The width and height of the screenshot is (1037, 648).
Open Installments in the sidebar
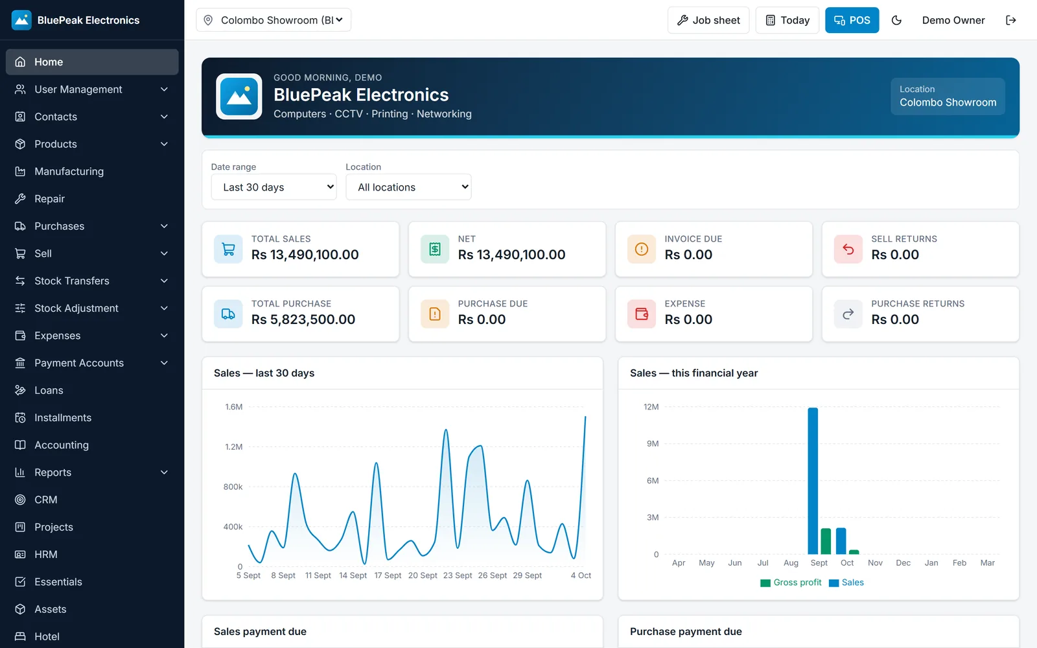pyautogui.click(x=92, y=417)
